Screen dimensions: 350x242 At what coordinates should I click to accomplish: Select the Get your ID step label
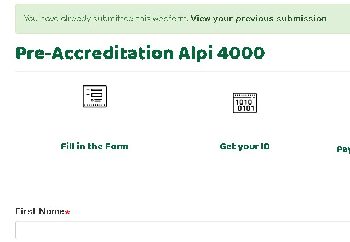pos(244,146)
